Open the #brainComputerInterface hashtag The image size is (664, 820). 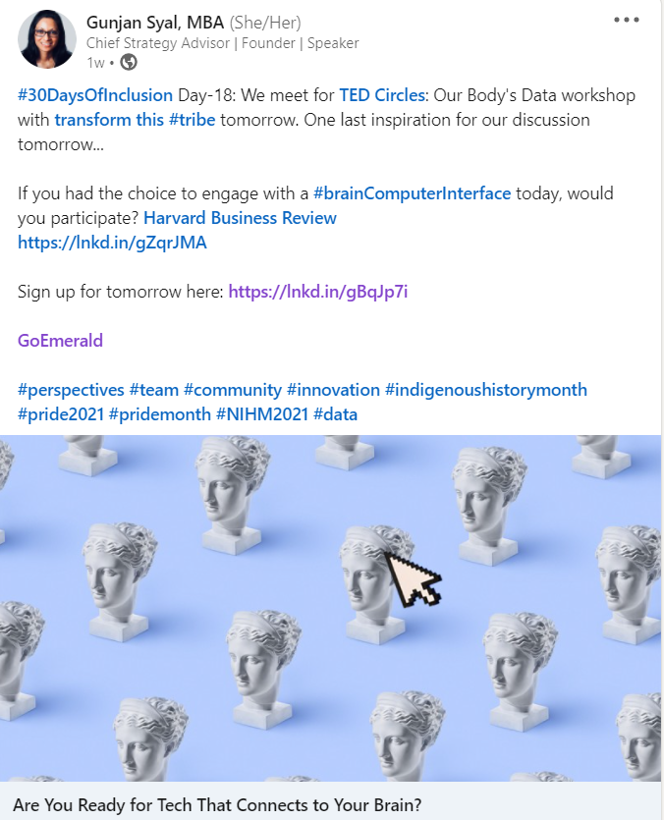coord(412,193)
